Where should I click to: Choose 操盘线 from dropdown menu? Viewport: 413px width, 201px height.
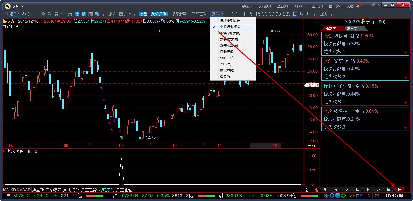pos(233,77)
